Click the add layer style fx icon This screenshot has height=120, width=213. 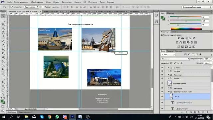coord(186,112)
